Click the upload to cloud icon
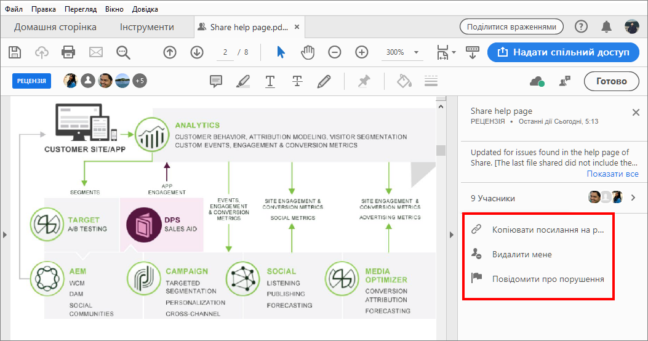 tap(41, 52)
